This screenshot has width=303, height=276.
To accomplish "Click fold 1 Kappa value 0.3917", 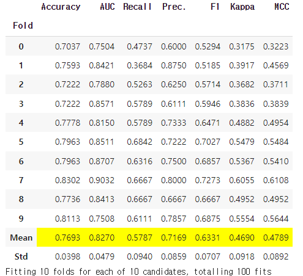I will tap(242, 65).
